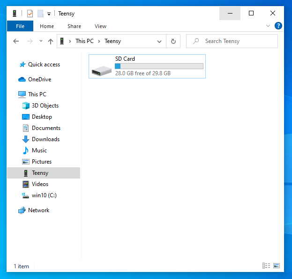Viewport: 292px width, 279px height.
Task: Click the '28.0 GB free of 29.8 GB' text
Action: click(x=142, y=73)
